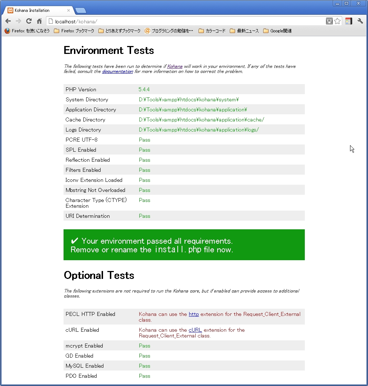Click the 'Optional Tests' heading
Image resolution: width=368 pixels, height=386 pixels.
pyautogui.click(x=99, y=275)
